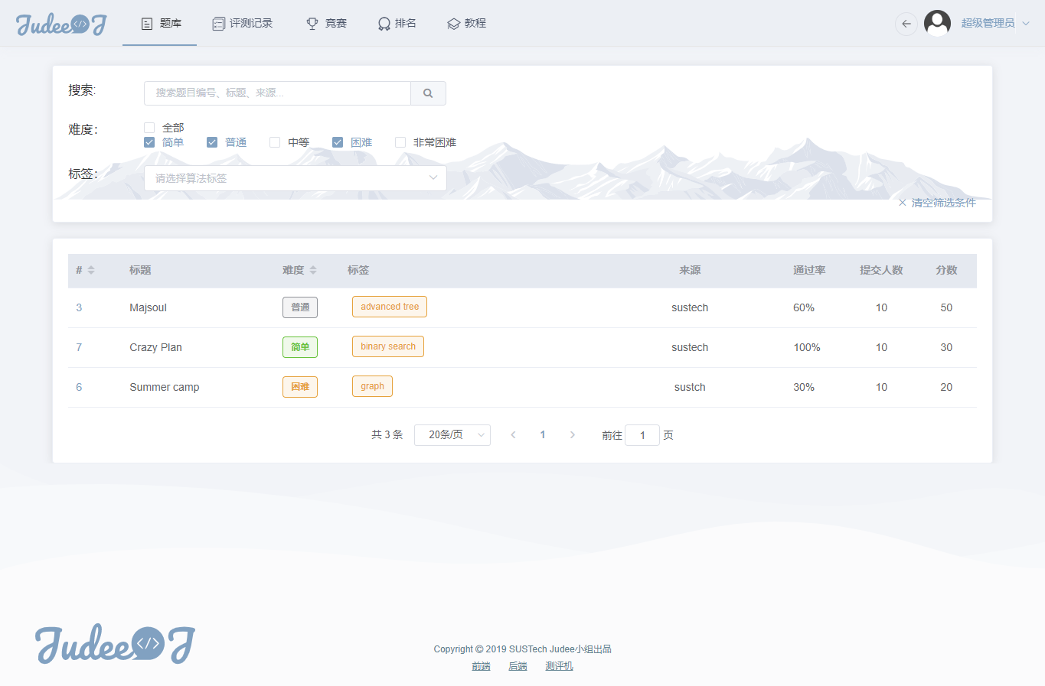Open the 教程 tab
Screen dimensions: 1045x686
point(465,23)
